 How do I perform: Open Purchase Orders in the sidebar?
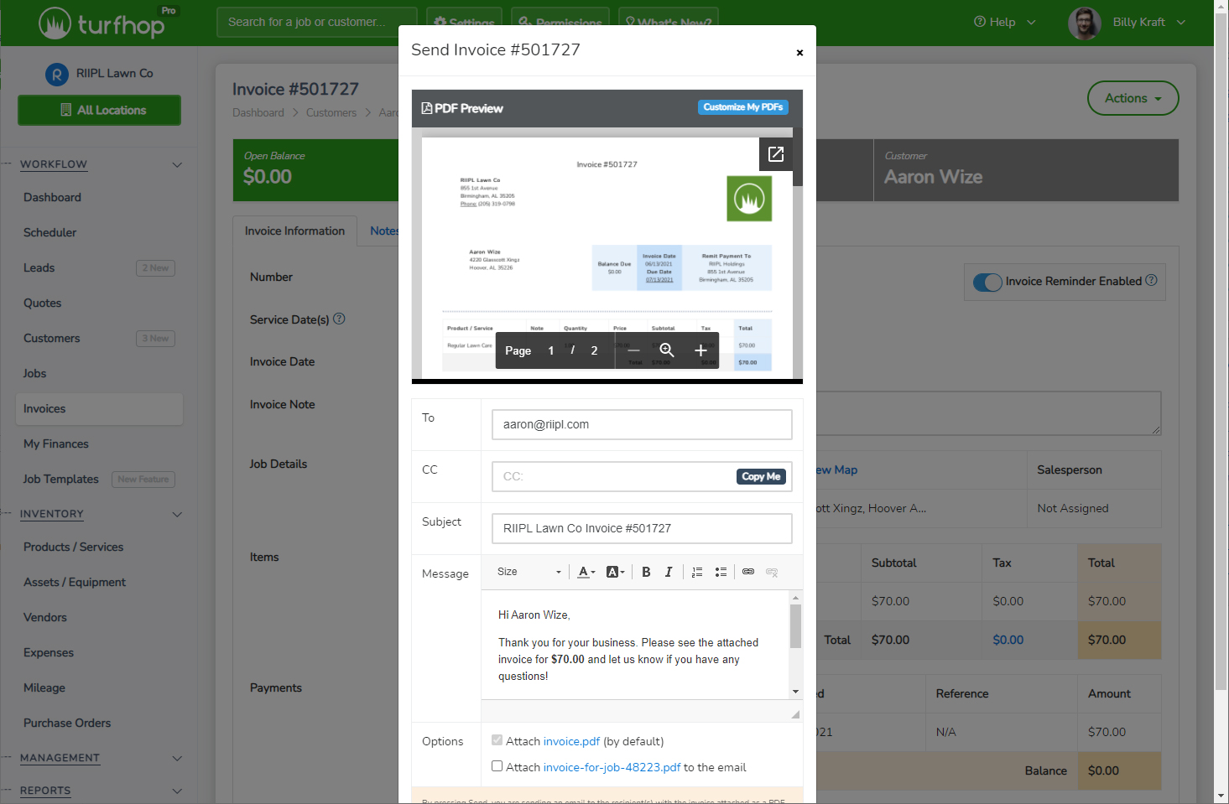(66, 723)
